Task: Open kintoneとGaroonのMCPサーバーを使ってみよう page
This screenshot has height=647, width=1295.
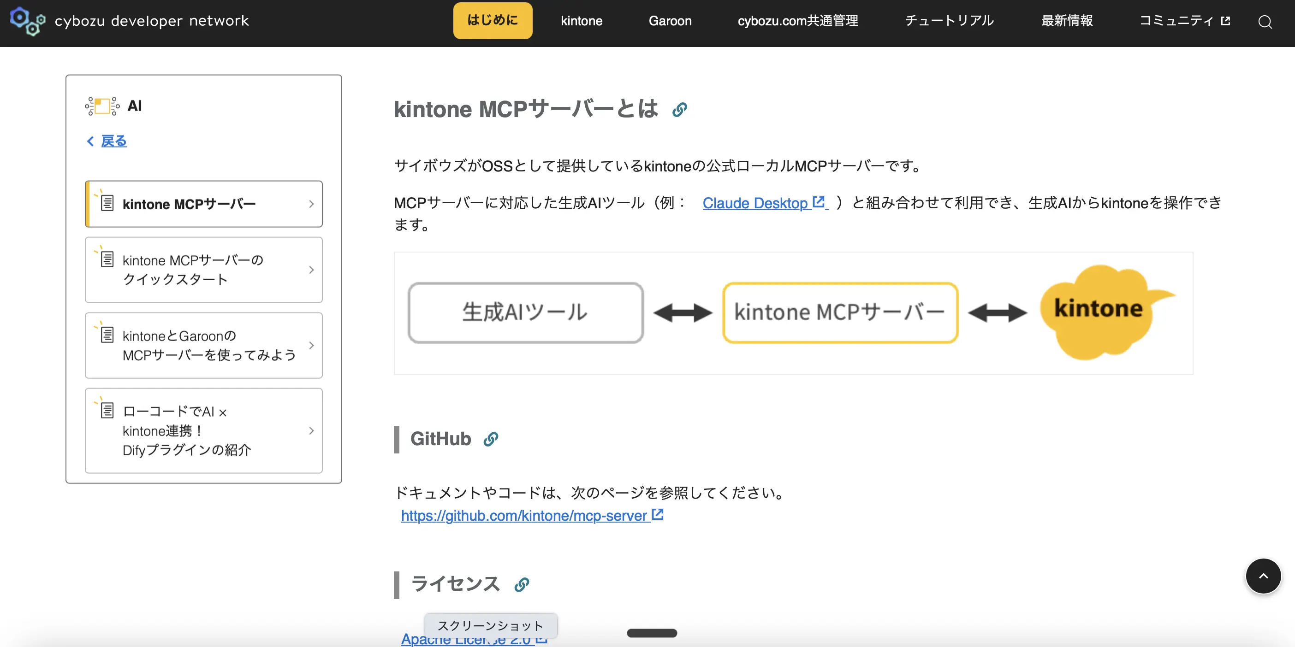Action: (203, 346)
